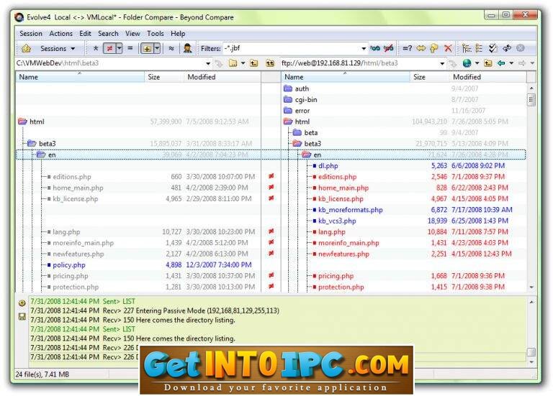
Task: Open the Search menu
Action: [108, 34]
